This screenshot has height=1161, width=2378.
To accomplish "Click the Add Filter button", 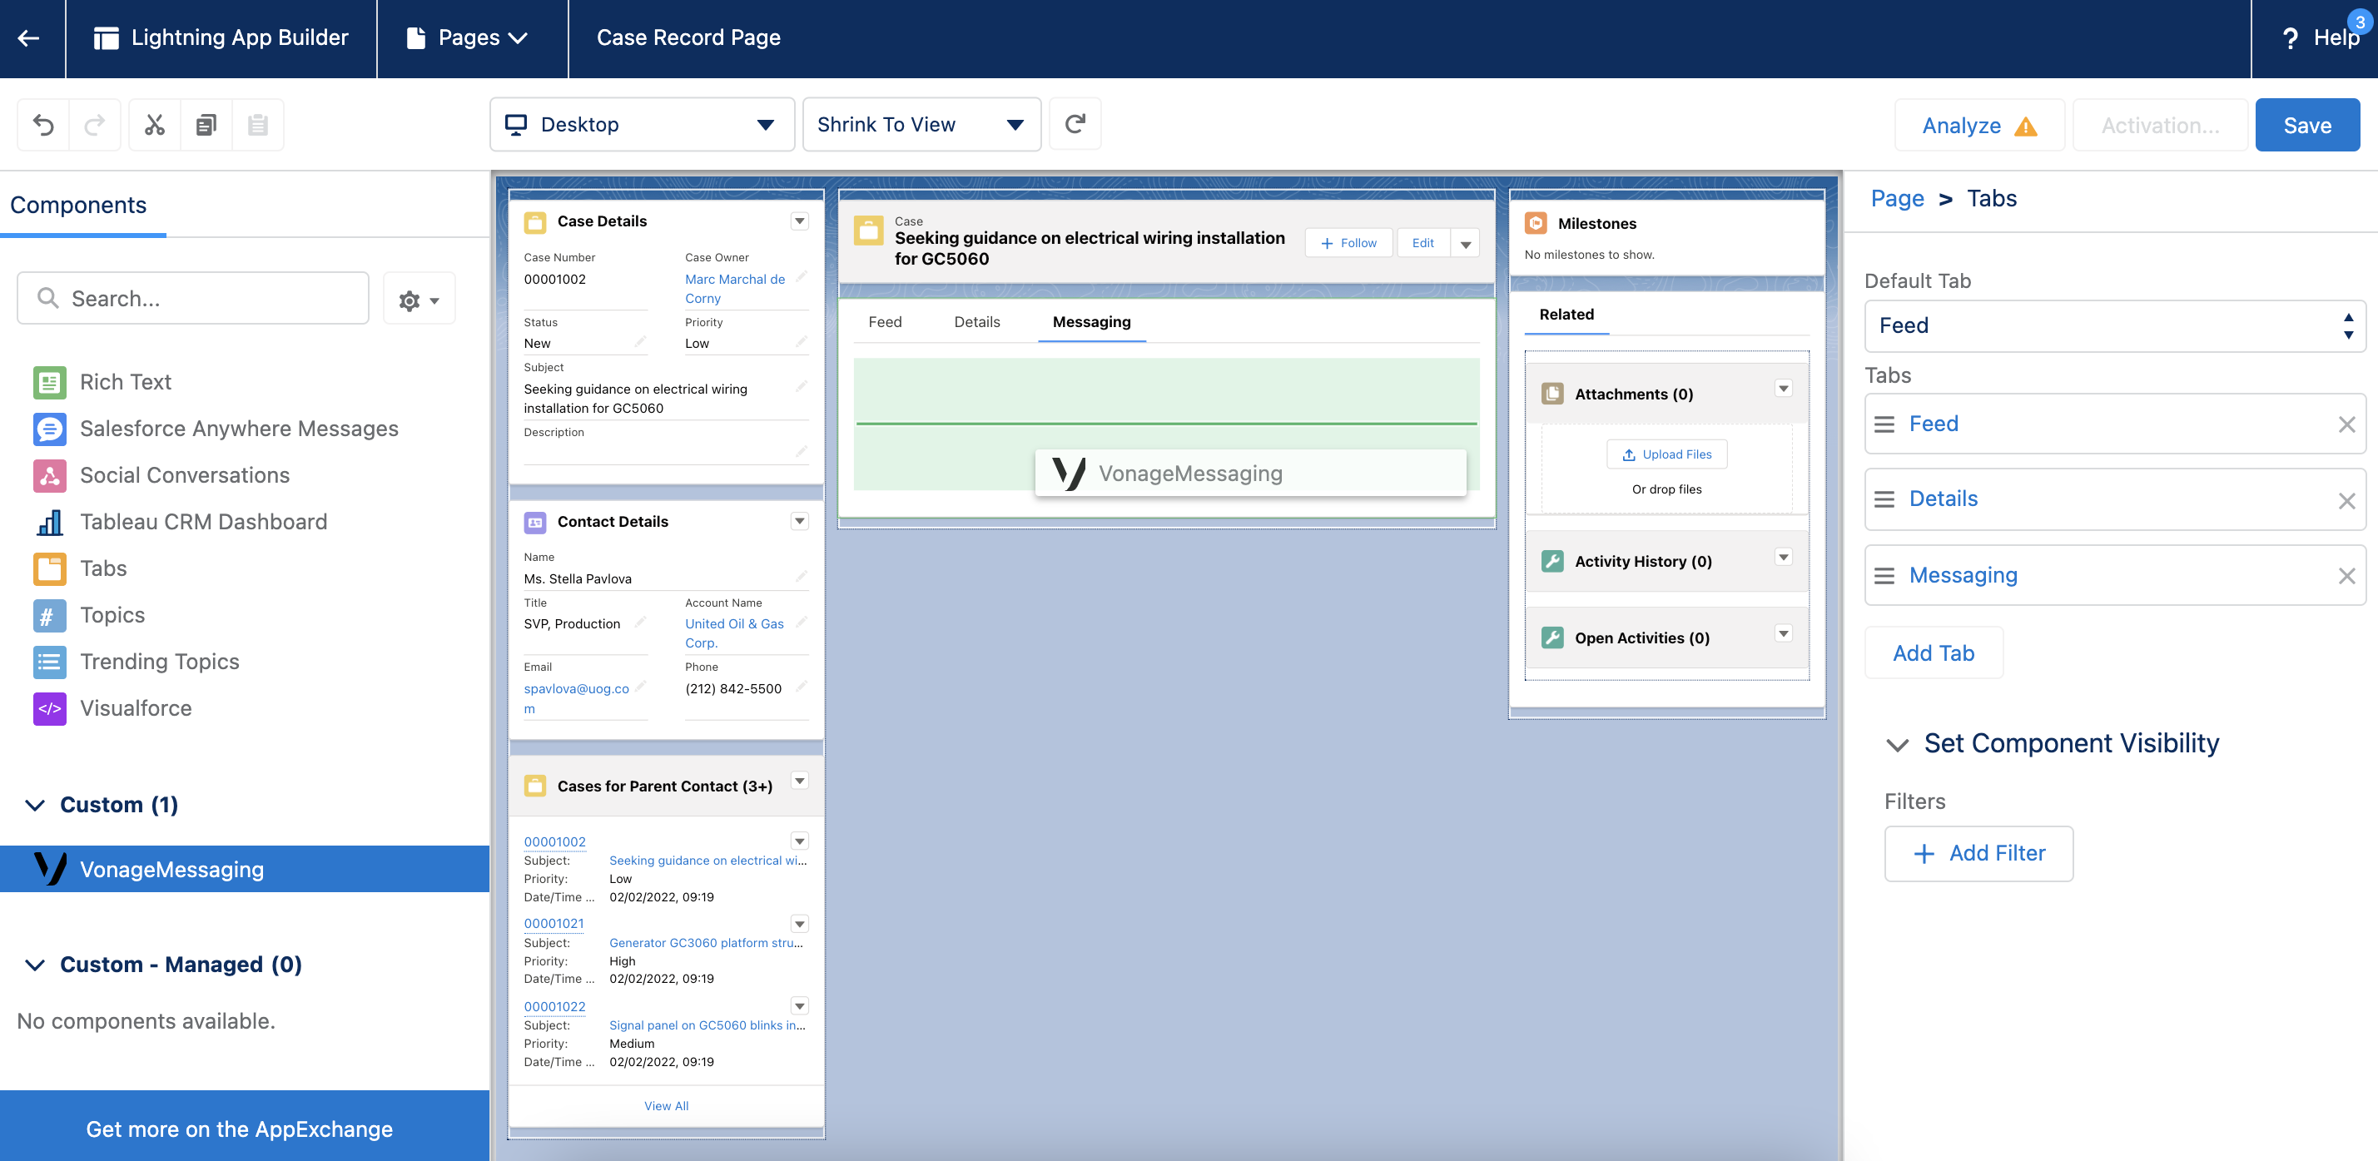I will coord(1978,854).
